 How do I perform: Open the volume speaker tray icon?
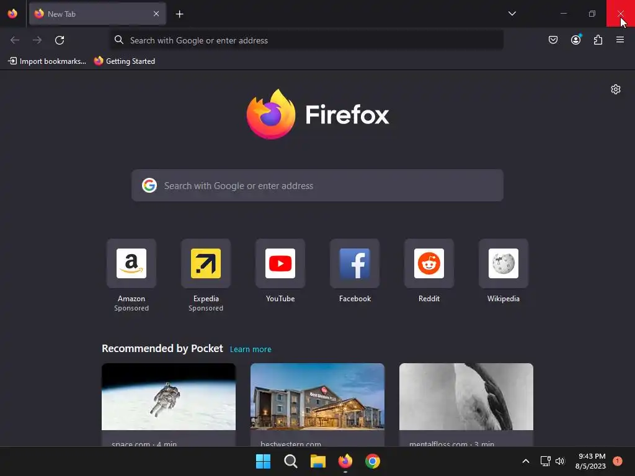(560, 461)
